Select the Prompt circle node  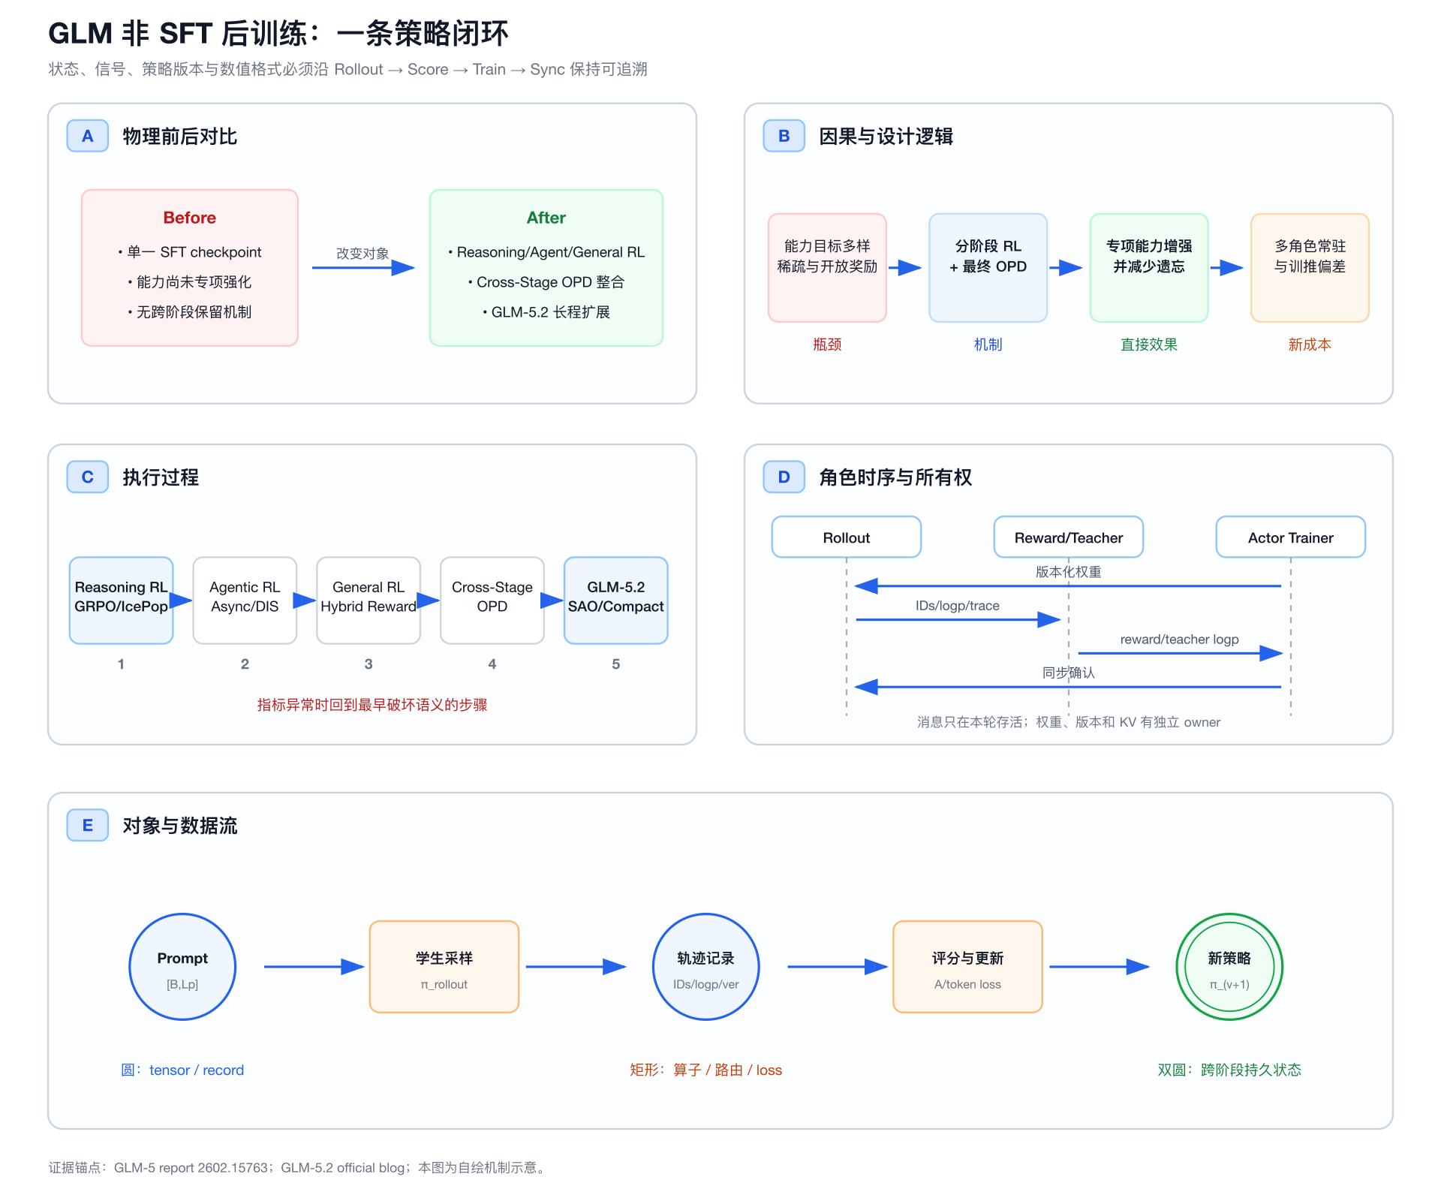click(x=182, y=967)
